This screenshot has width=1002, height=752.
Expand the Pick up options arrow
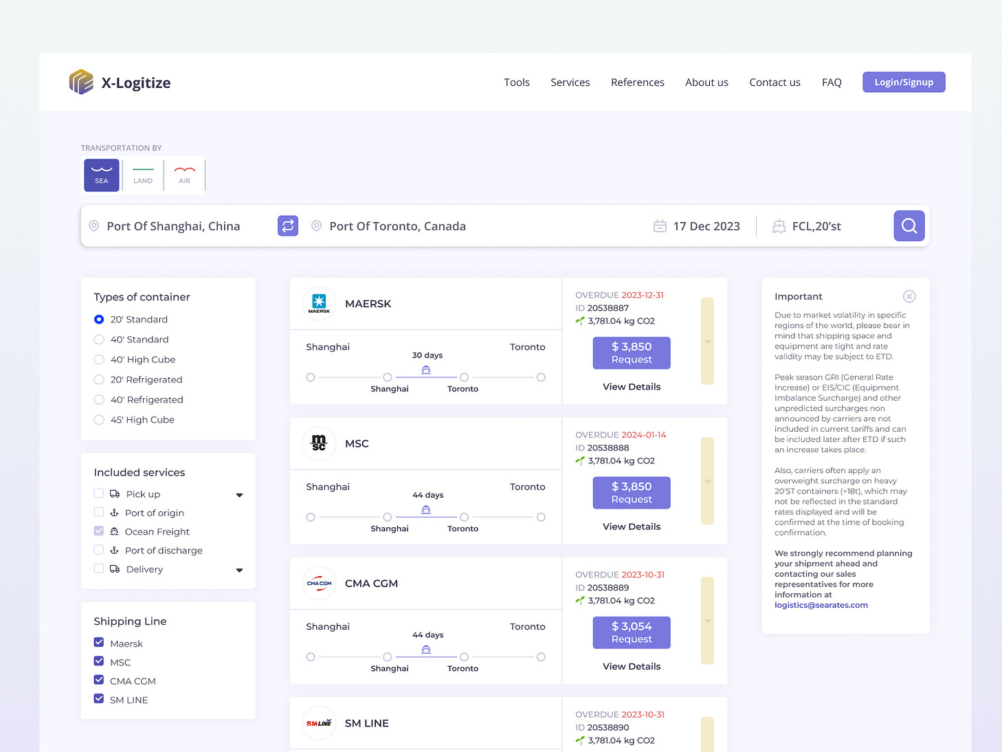point(239,495)
